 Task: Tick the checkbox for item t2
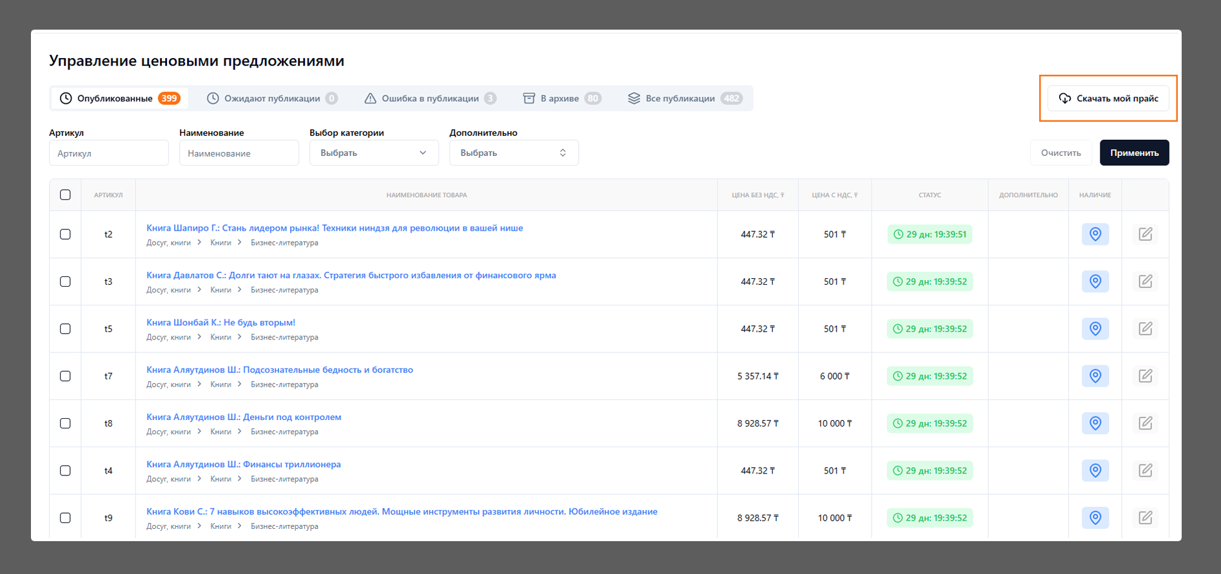(x=65, y=234)
